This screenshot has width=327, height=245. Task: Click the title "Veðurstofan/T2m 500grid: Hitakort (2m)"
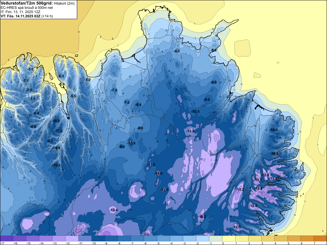37,3
